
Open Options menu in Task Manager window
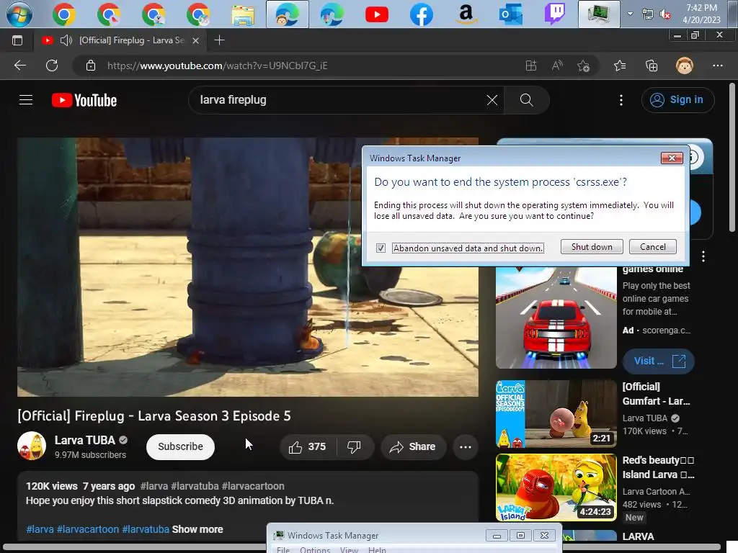click(x=315, y=549)
